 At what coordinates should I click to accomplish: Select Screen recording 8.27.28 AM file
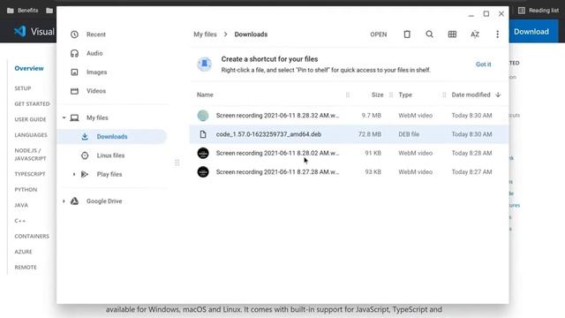(x=349, y=172)
